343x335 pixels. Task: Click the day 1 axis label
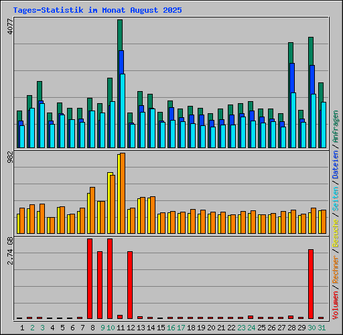coord(22,328)
